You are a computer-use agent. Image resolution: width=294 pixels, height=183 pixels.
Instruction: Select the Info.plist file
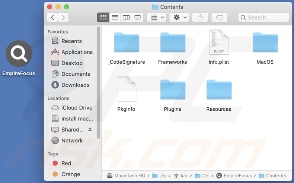(x=219, y=42)
